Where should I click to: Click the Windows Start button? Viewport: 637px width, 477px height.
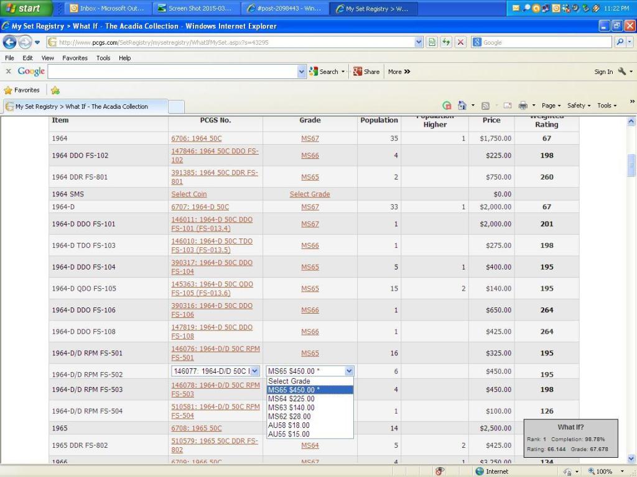click(x=26, y=8)
